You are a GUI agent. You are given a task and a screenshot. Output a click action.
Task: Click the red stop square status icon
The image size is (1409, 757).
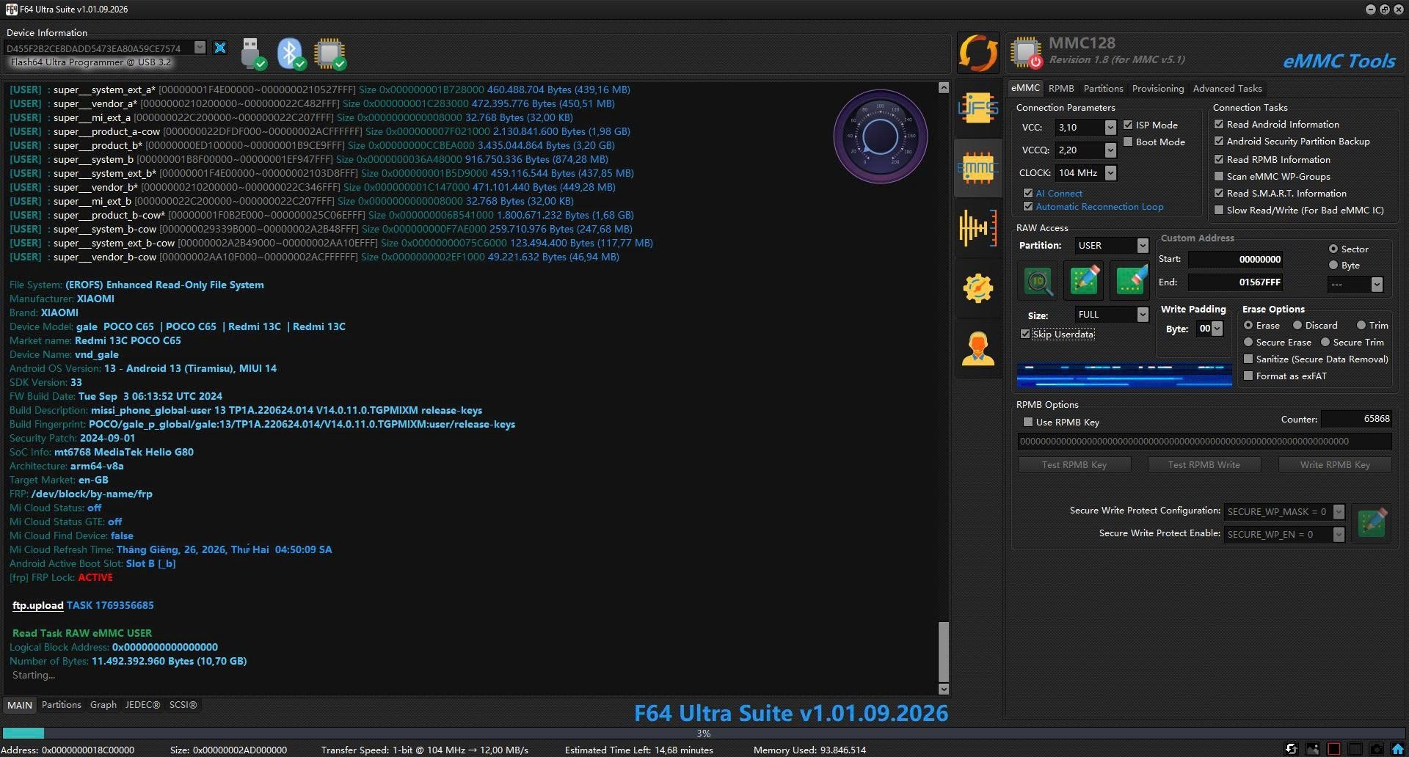click(x=1334, y=749)
